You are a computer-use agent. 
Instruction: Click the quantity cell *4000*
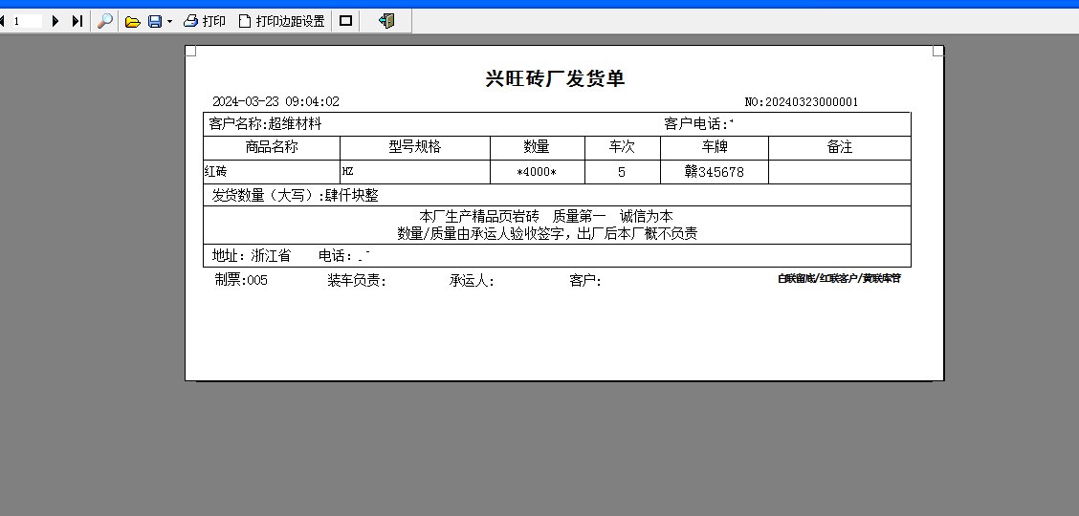coord(537,172)
